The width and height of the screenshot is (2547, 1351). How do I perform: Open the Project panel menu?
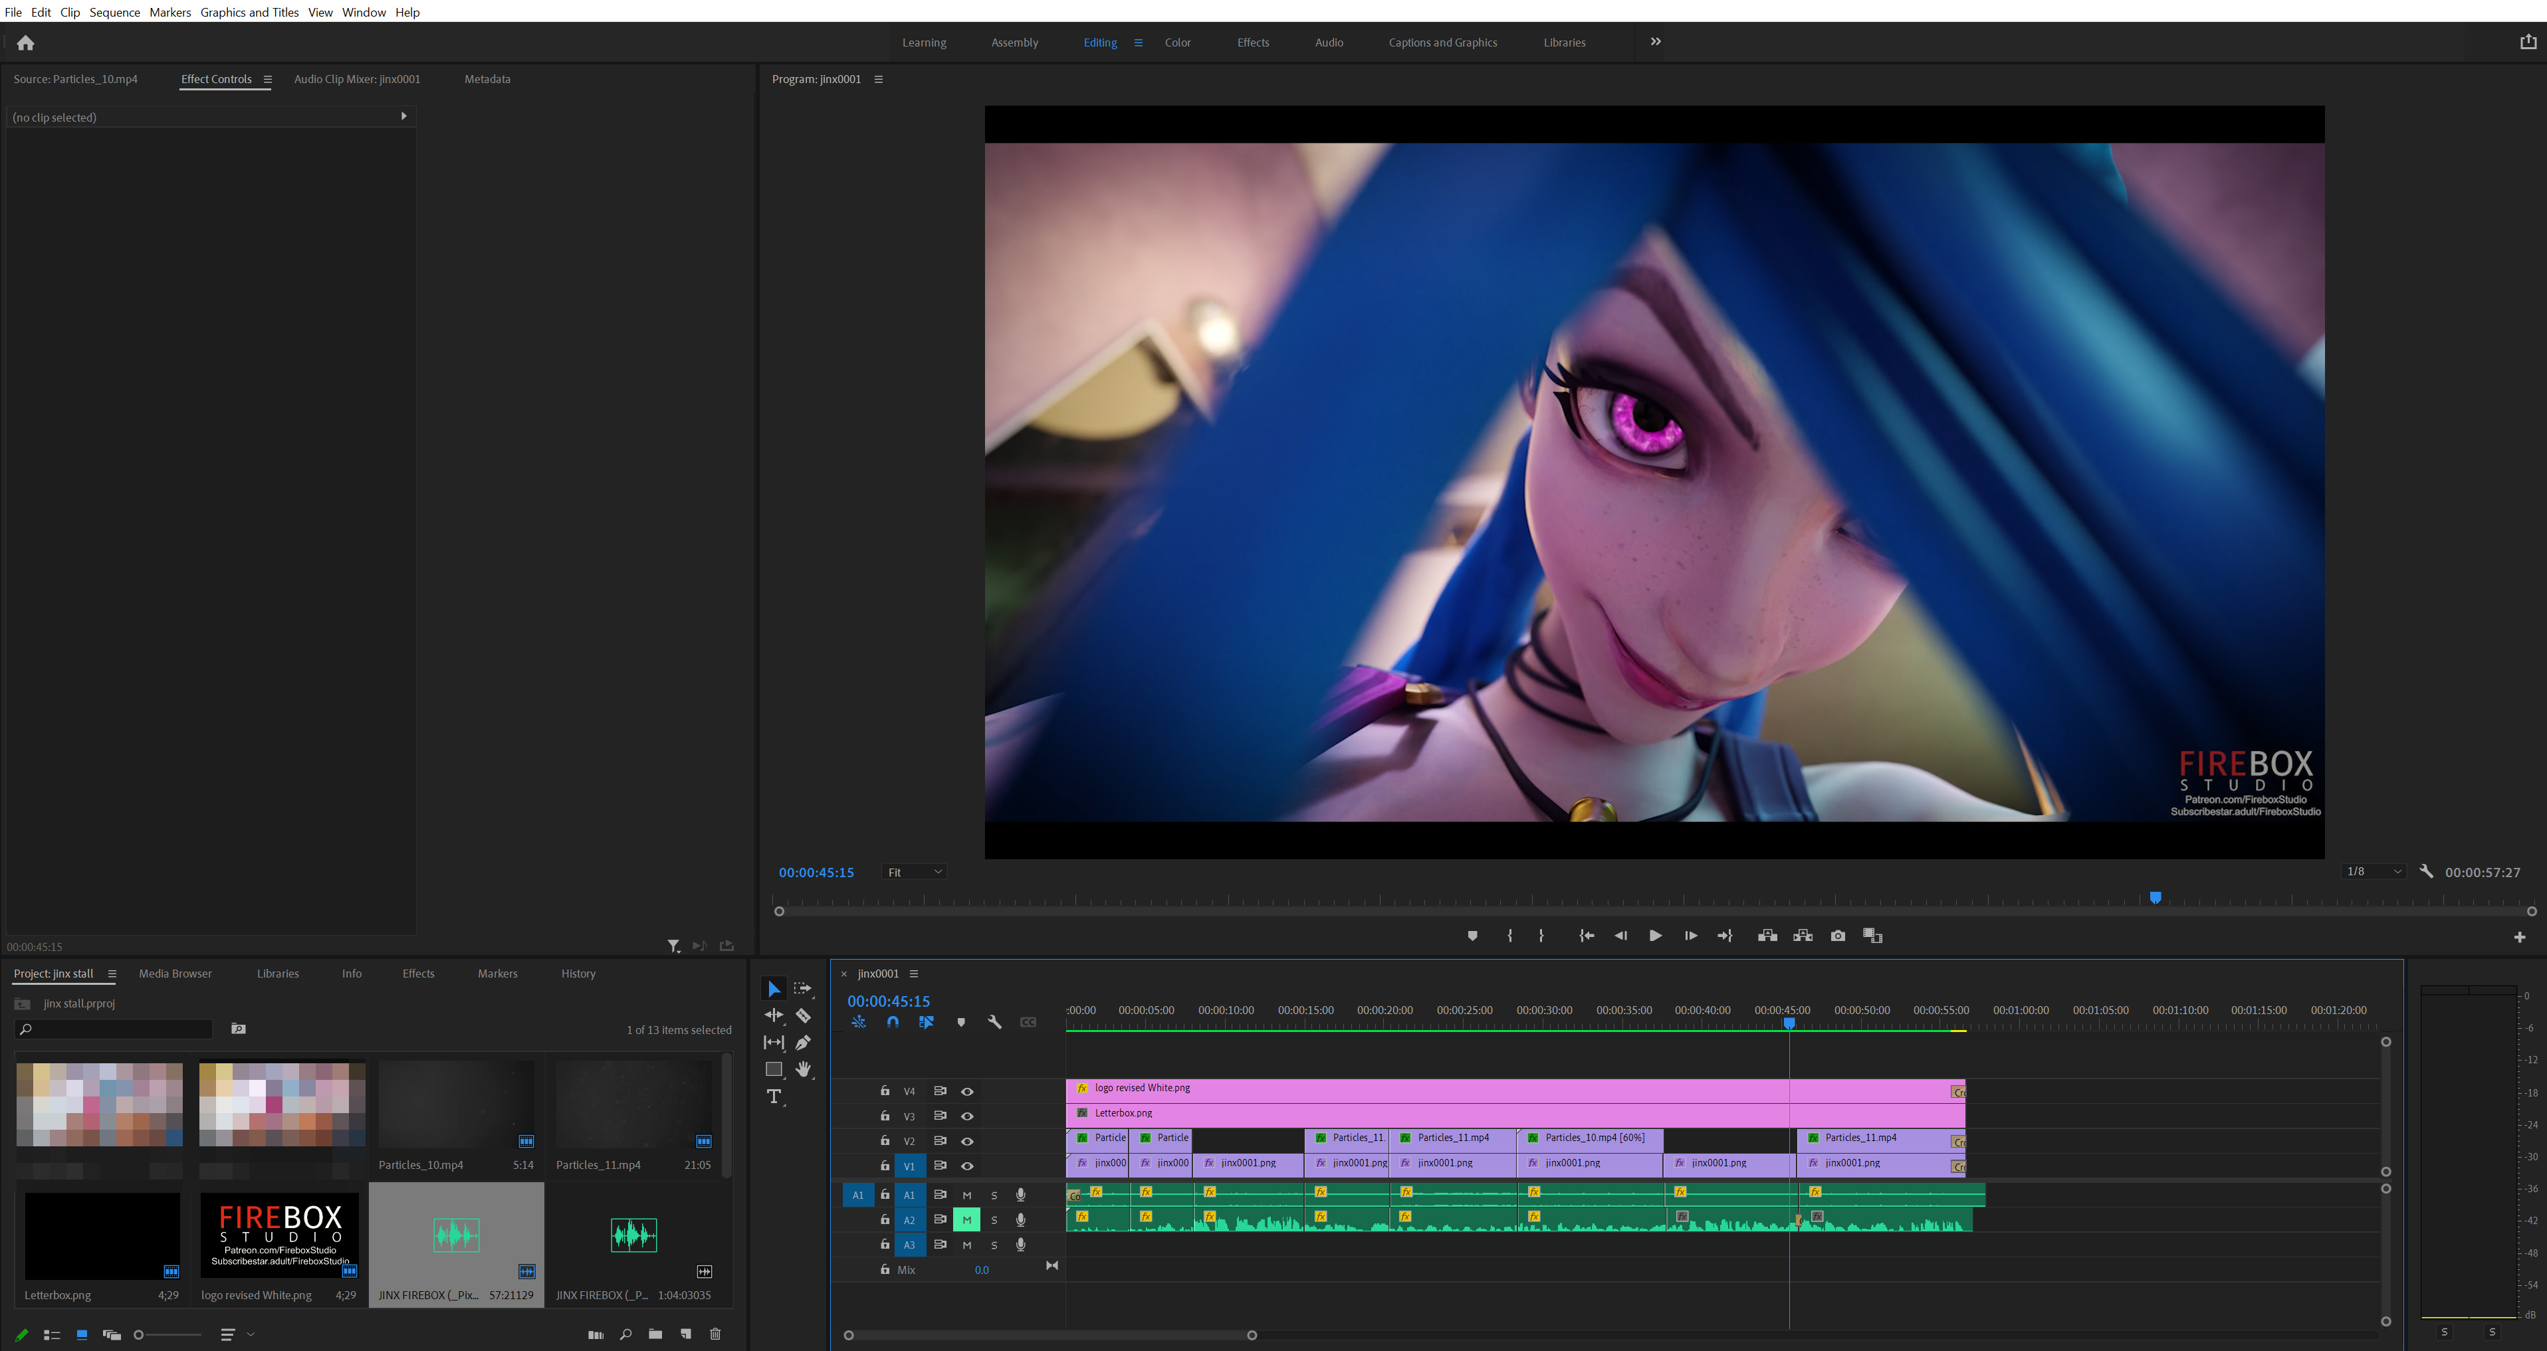[x=112, y=974]
